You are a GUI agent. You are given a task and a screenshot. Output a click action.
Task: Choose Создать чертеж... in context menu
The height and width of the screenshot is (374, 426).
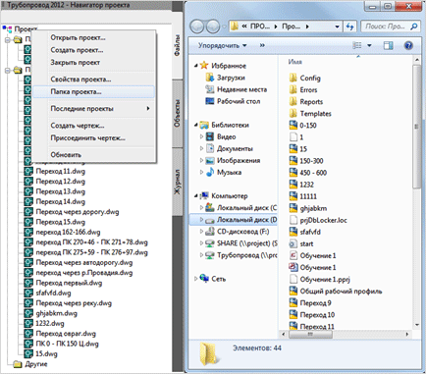[93, 126]
